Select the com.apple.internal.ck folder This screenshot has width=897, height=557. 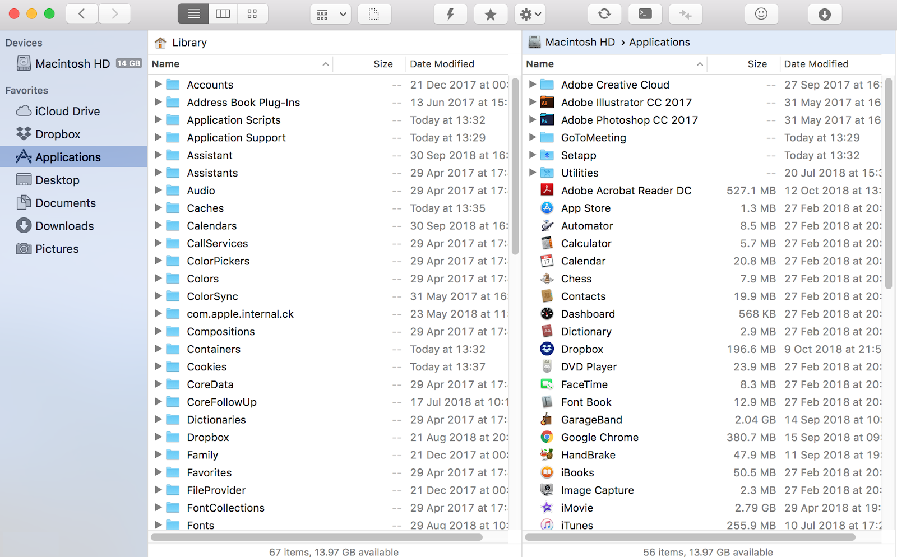tap(329, 314)
